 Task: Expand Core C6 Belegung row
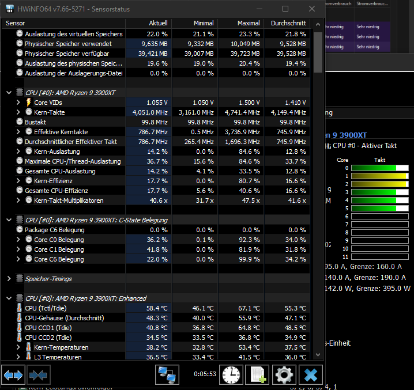18,259
